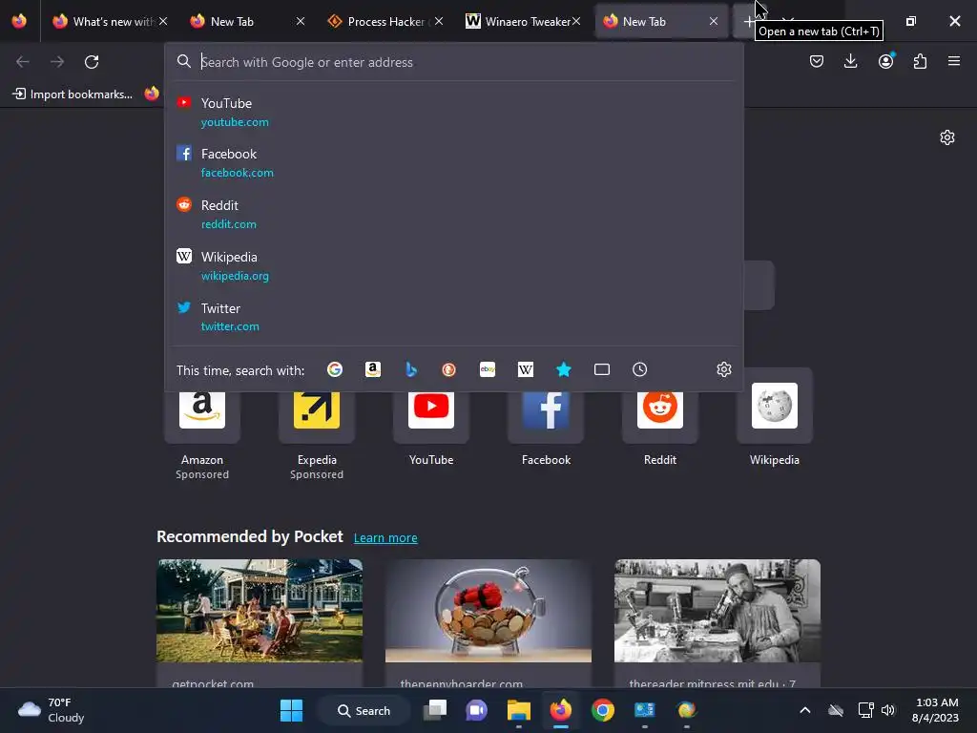Go back one page
The image size is (977, 733).
tap(23, 62)
